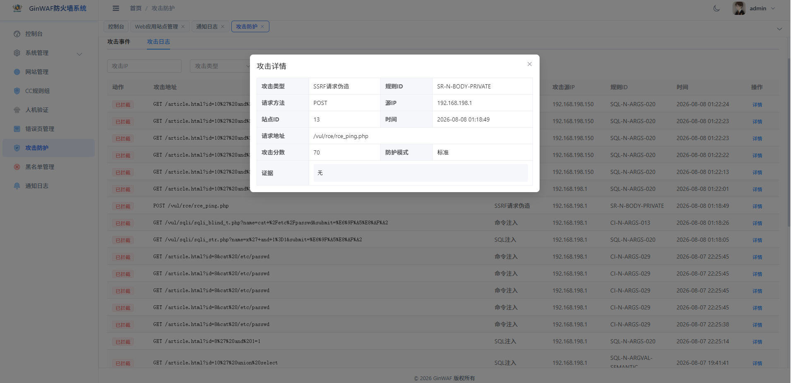Toggle dark mode moon icon
This screenshot has height=383, width=792.
716,8
